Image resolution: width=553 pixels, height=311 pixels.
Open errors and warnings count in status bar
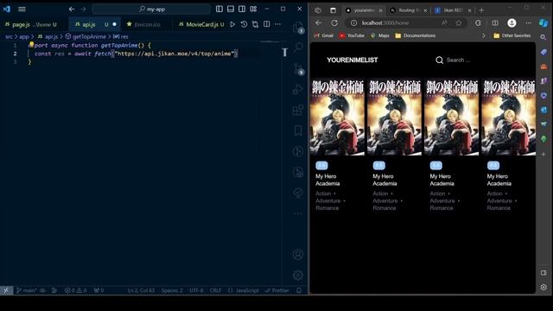click(x=75, y=290)
